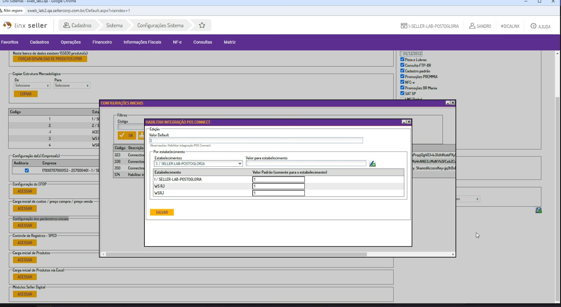
Task: Click the Copiar button
Action: (26, 94)
